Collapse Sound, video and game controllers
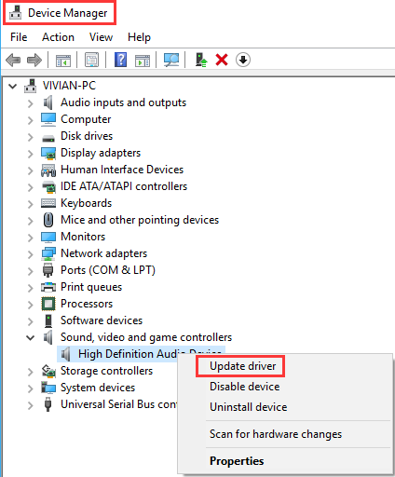395x477 pixels. (30, 337)
